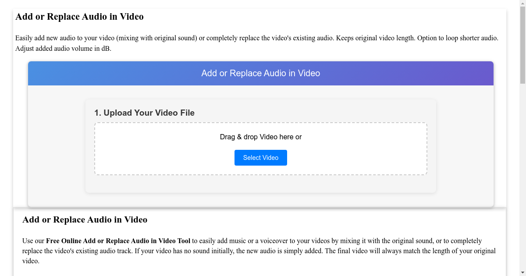
Task: Click the Drag & drop Video here text
Action: (261, 137)
